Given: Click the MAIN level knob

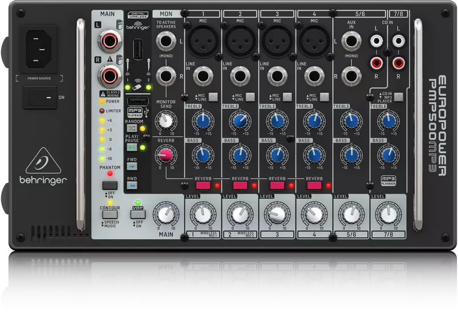Looking at the screenshot, I should [166, 215].
